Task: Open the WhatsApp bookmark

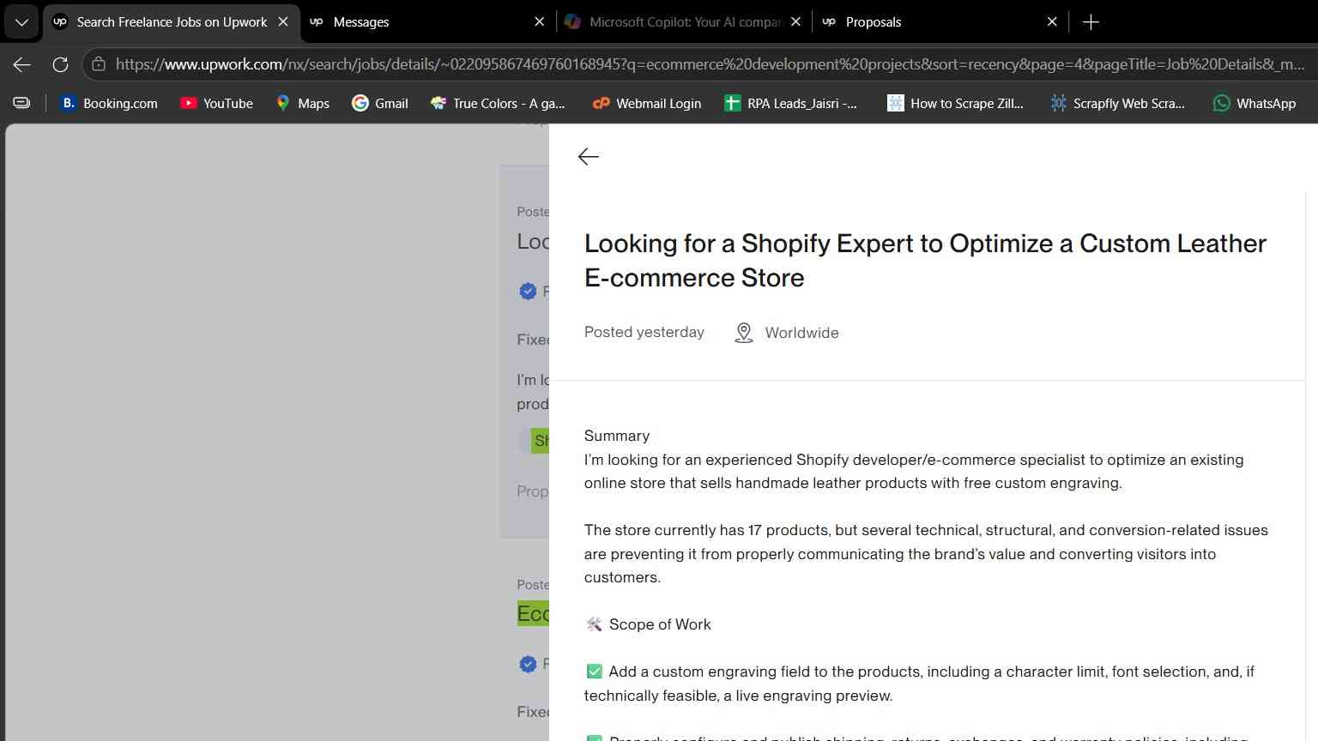Action: (1254, 103)
